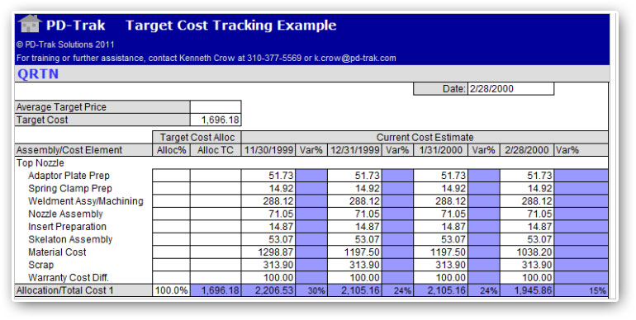Click the 1/31/2000 date column header
The image size is (636, 320).
[441, 150]
